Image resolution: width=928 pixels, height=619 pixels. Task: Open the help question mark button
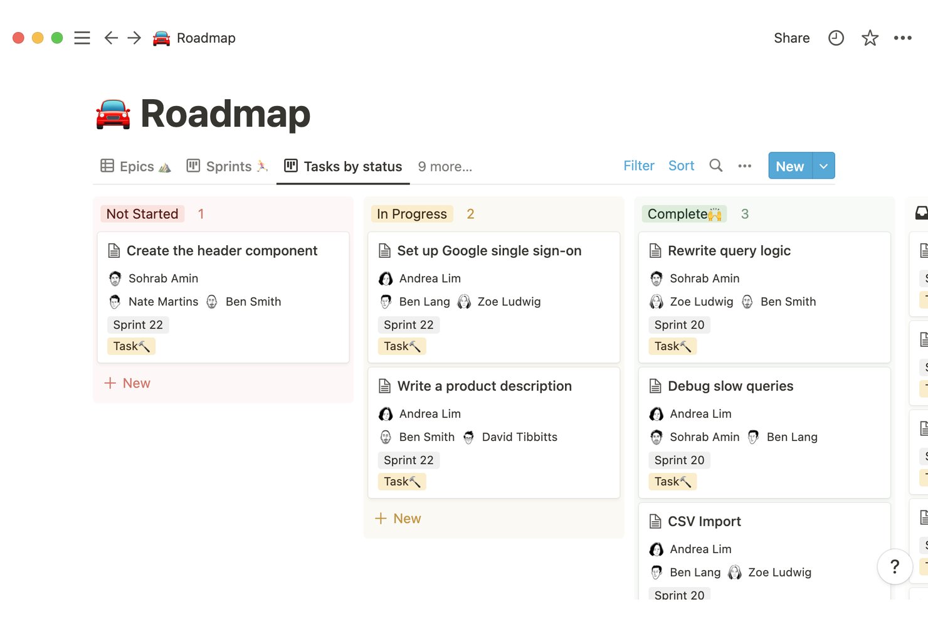click(x=894, y=566)
